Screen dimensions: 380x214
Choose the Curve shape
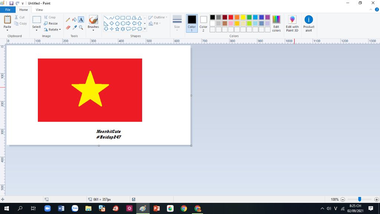[111, 18]
